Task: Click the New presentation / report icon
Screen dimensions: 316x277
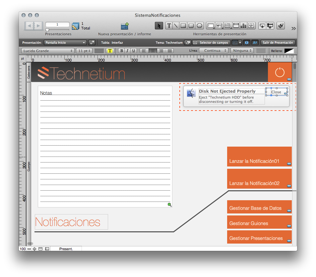Action: (125, 26)
